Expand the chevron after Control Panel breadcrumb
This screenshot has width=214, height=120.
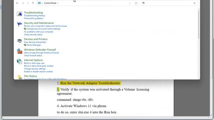(x=58, y=3)
